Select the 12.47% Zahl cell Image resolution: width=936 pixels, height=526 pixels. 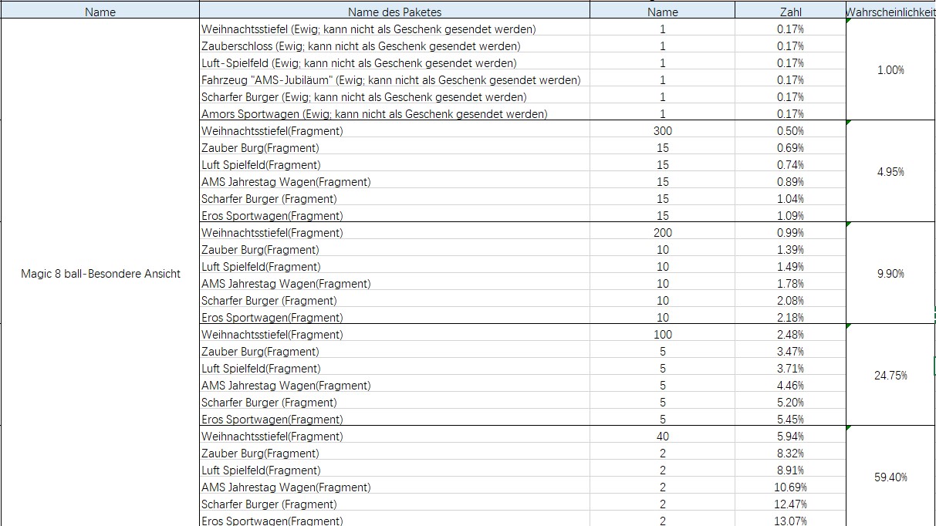click(x=791, y=504)
